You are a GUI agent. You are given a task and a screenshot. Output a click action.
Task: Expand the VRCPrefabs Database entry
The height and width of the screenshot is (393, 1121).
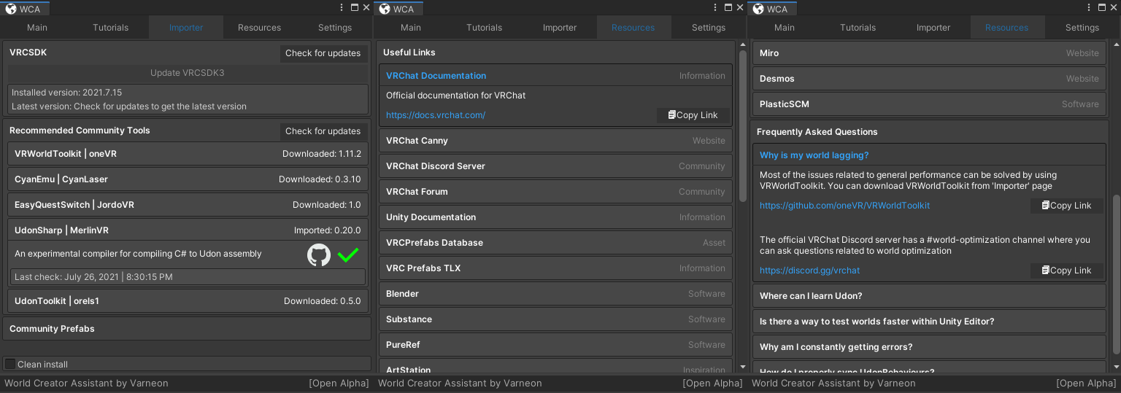[555, 243]
